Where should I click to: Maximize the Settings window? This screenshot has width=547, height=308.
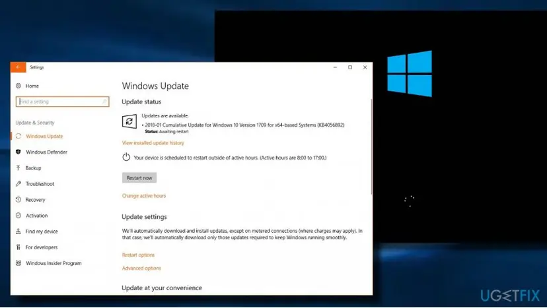pyautogui.click(x=350, y=67)
